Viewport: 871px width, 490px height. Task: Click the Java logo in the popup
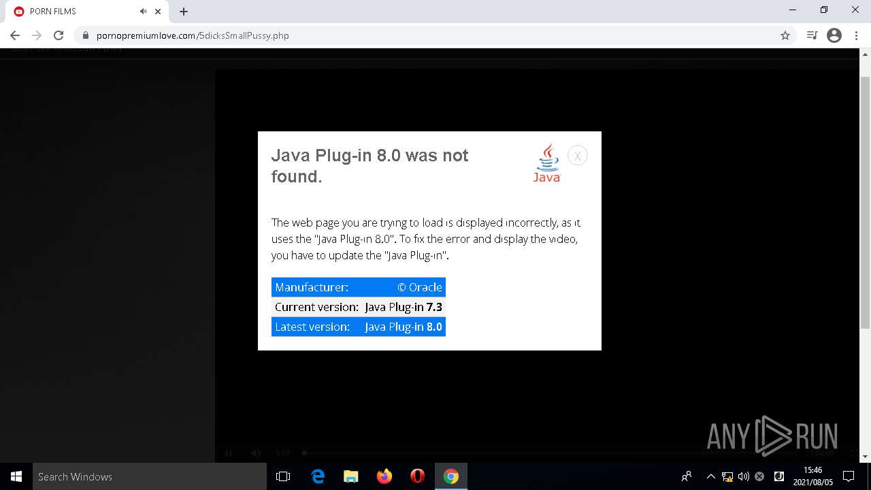coord(546,163)
